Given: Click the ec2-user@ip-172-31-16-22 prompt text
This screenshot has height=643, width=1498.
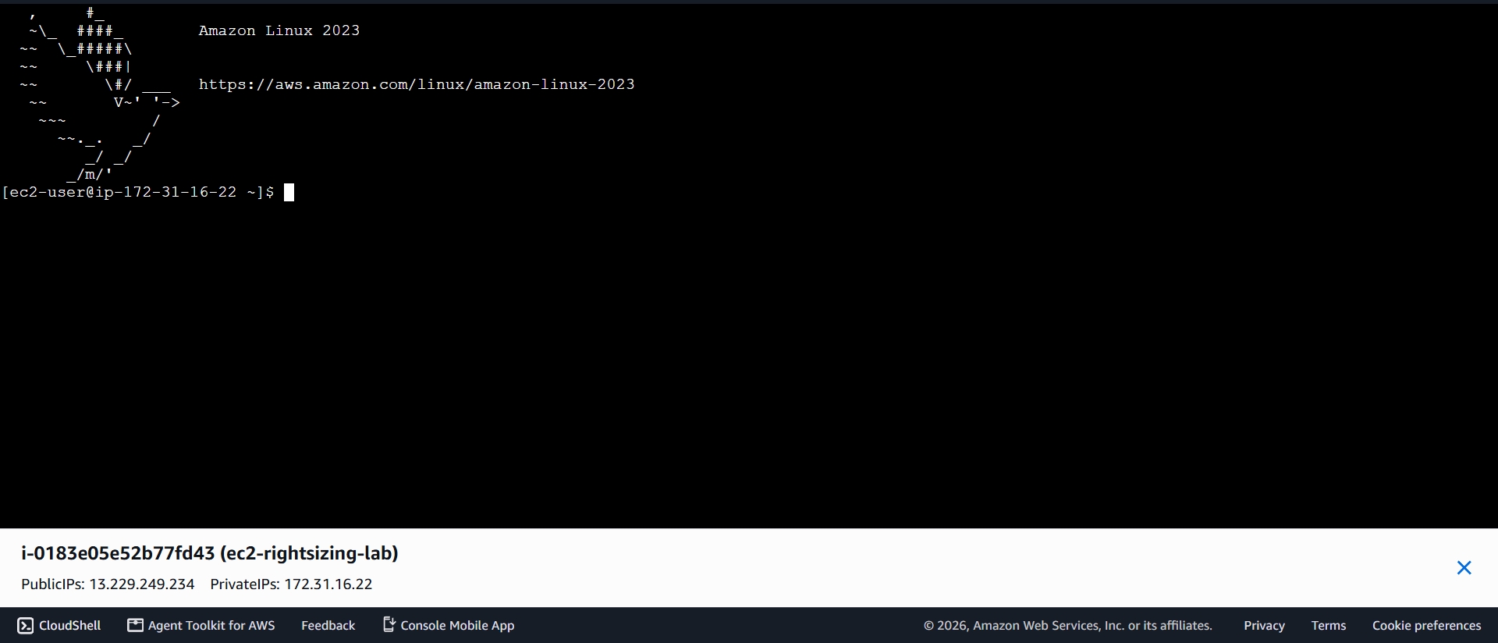Looking at the screenshot, I should (x=138, y=192).
